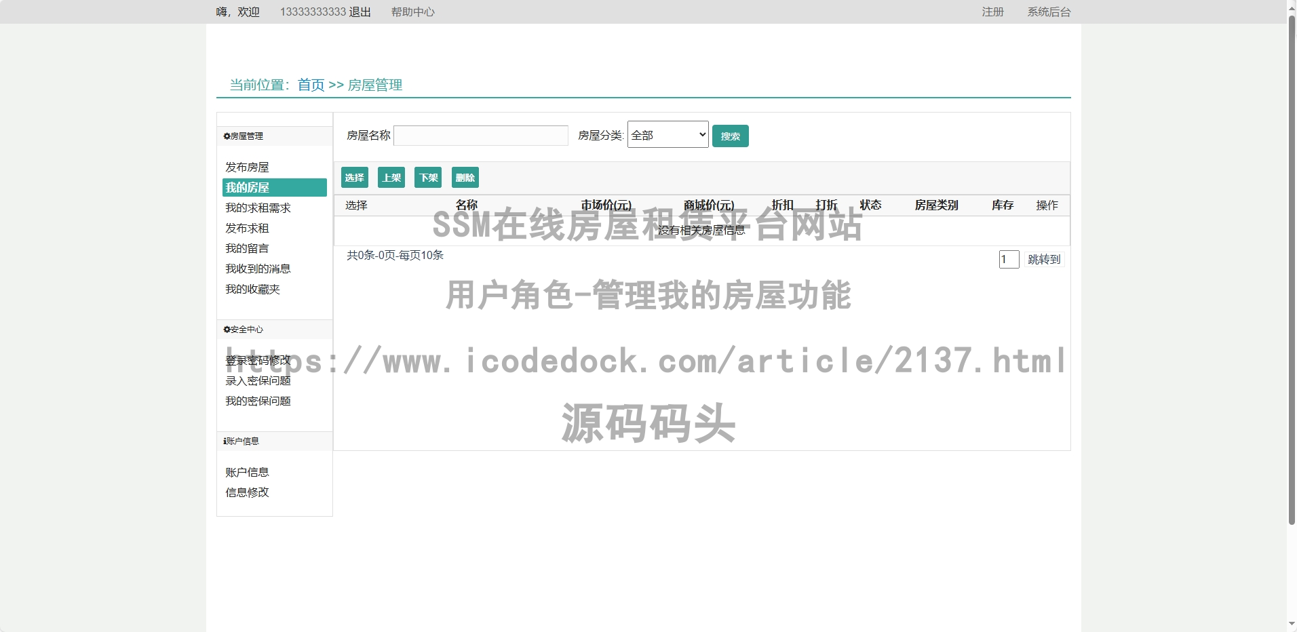Open 账户信息 link

(247, 472)
